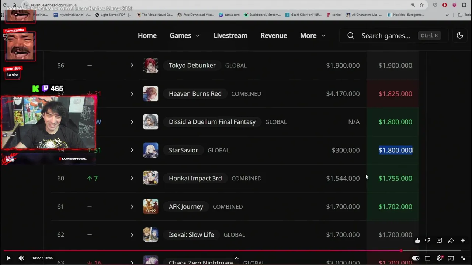Click the StarSavior game icon
Image resolution: width=472 pixels, height=265 pixels.
150,150
